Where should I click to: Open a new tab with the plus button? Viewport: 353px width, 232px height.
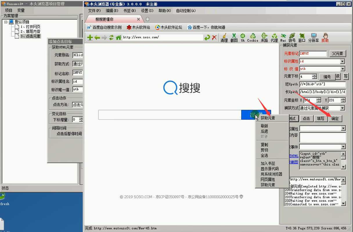click(147, 19)
